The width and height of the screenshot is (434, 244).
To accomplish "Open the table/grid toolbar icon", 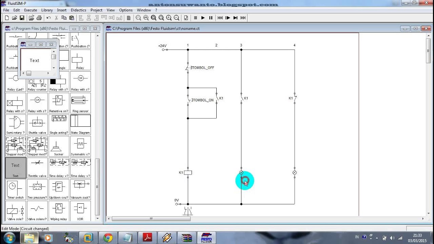I will [x=129, y=18].
